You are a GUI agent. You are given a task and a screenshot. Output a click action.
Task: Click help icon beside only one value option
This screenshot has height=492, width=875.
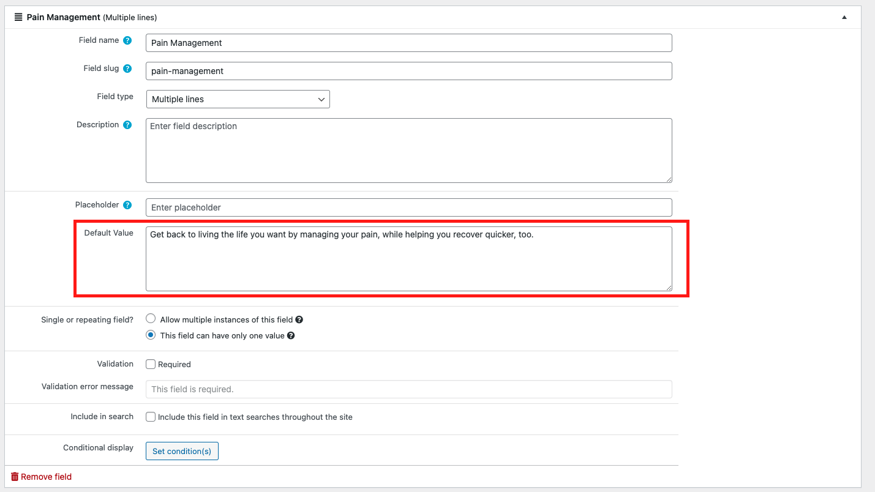point(291,335)
